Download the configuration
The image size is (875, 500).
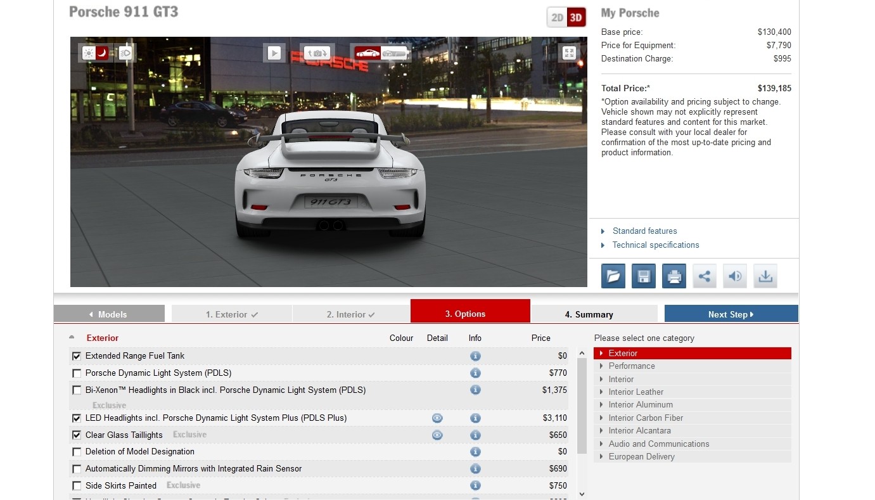765,276
